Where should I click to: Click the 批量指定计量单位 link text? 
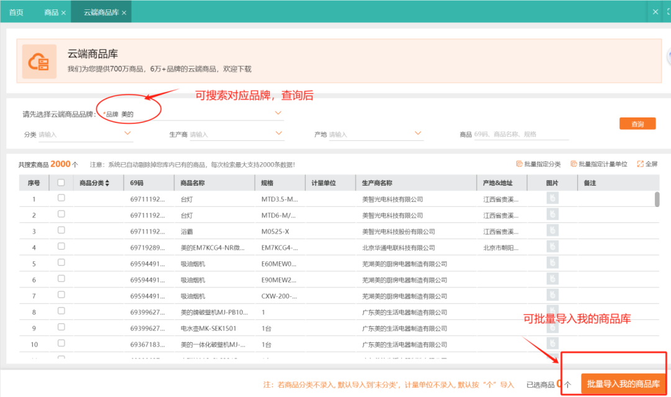(x=603, y=164)
